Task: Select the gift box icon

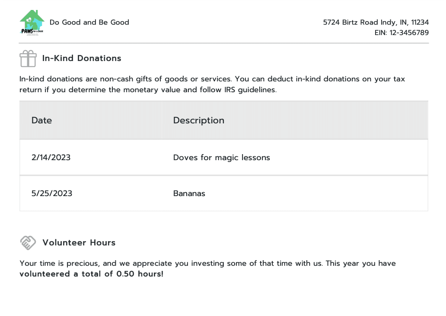Action: click(28, 58)
